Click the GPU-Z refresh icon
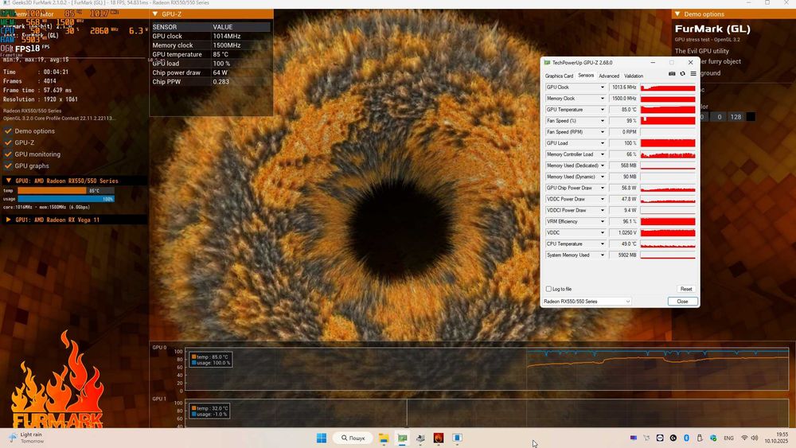Screen dimensions: 796x448 [x=682, y=74]
